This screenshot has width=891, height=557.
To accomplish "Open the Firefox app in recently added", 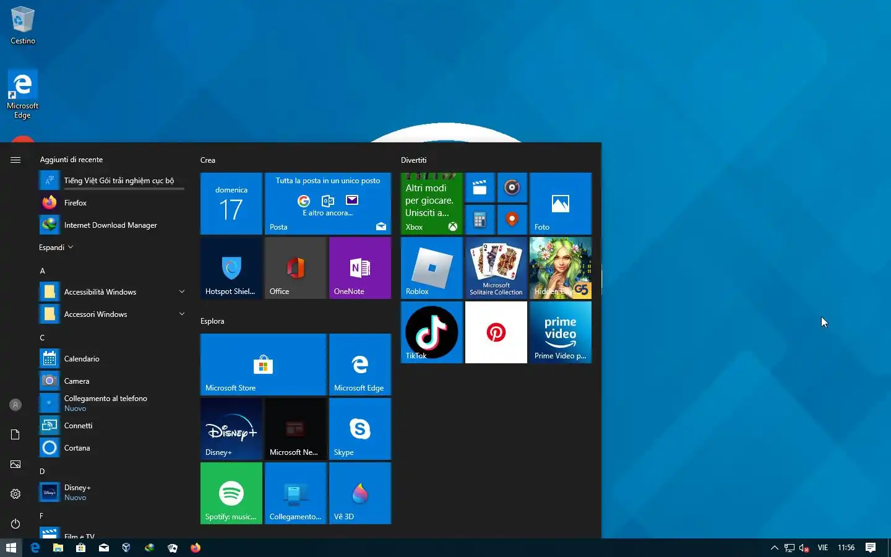I will point(111,203).
